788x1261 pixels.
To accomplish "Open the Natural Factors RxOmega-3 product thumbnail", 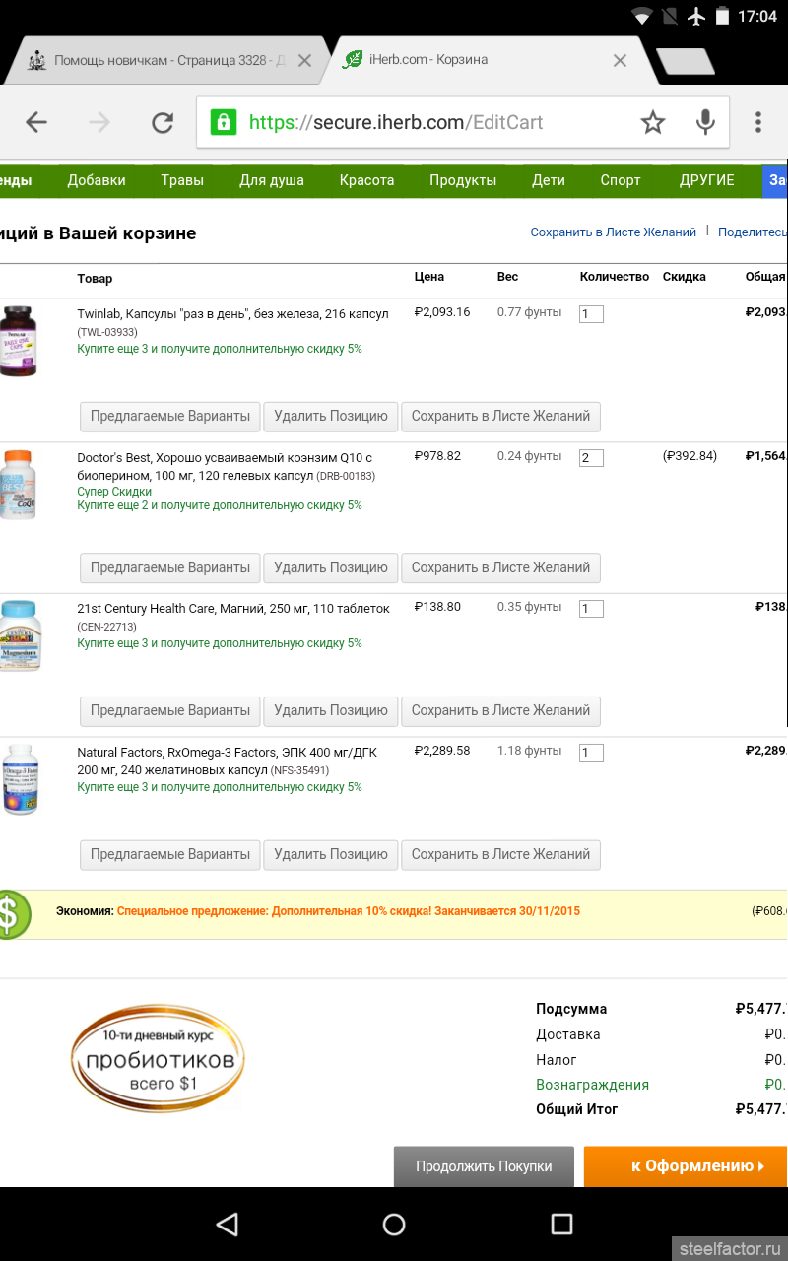I will (x=20, y=778).
